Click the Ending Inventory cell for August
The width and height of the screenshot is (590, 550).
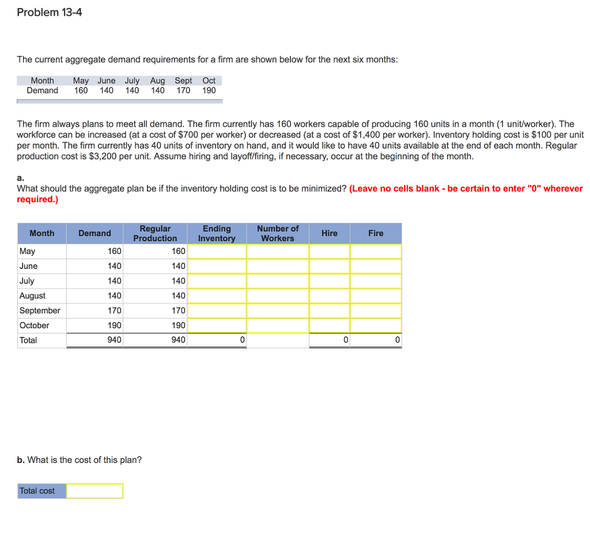click(217, 295)
